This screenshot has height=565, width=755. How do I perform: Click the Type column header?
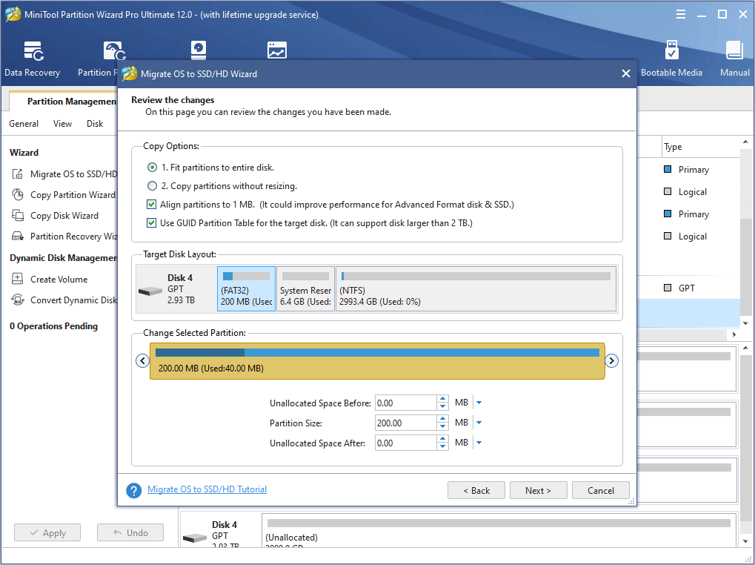(x=673, y=147)
